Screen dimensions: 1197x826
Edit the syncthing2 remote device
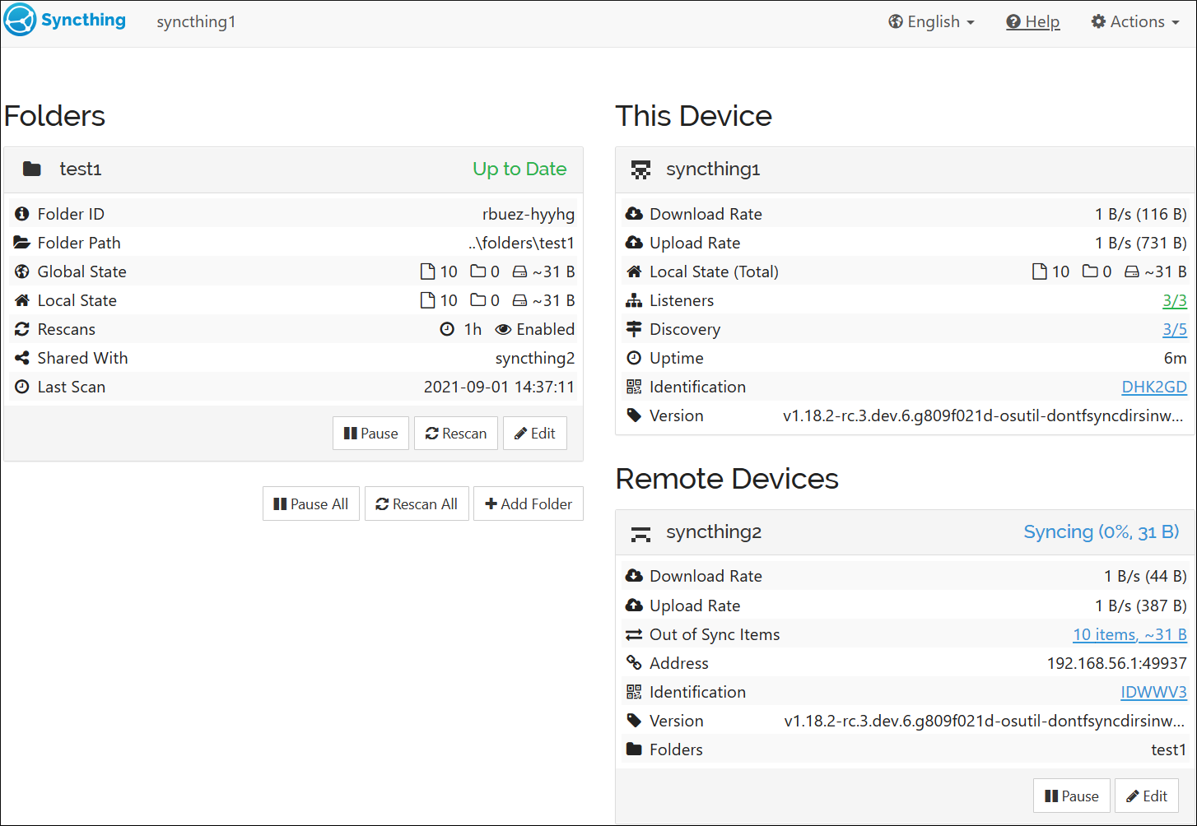(1147, 796)
